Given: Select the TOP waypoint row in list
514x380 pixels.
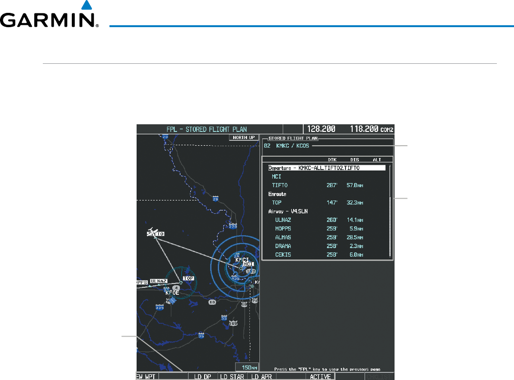Looking at the screenshot, I should pos(326,203).
